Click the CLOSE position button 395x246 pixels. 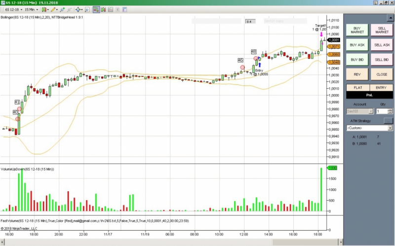pyautogui.click(x=382, y=74)
